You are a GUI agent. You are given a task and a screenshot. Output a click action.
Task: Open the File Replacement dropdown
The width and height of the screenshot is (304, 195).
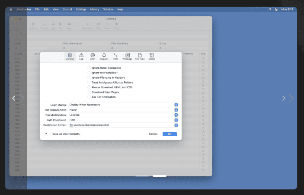pyautogui.click(x=123, y=110)
